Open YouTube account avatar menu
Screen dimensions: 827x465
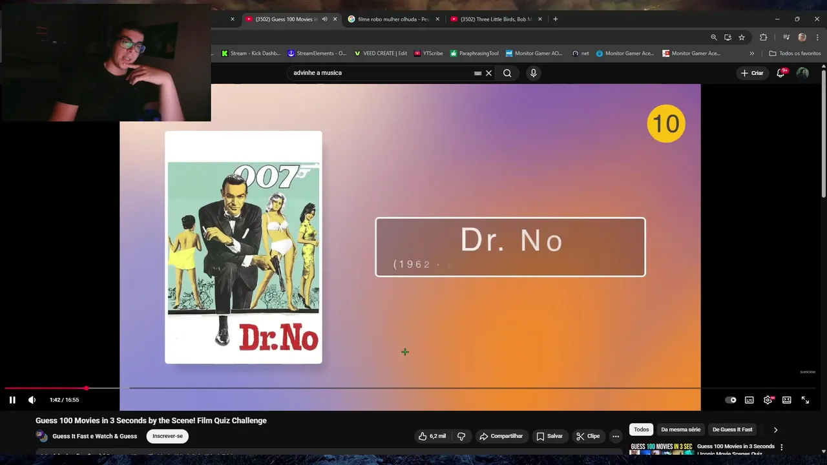coord(802,73)
